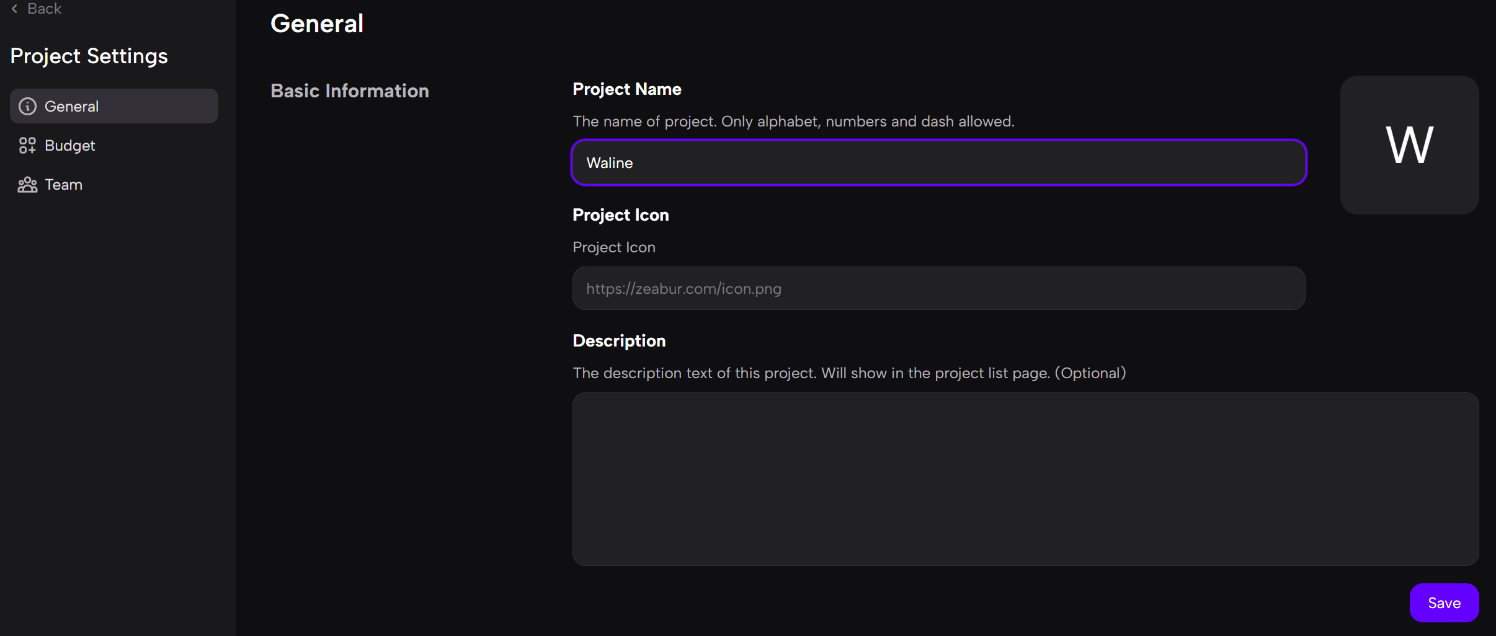Viewport: 1496px width, 636px height.
Task: Click the info icon beside General
Action: [27, 107]
